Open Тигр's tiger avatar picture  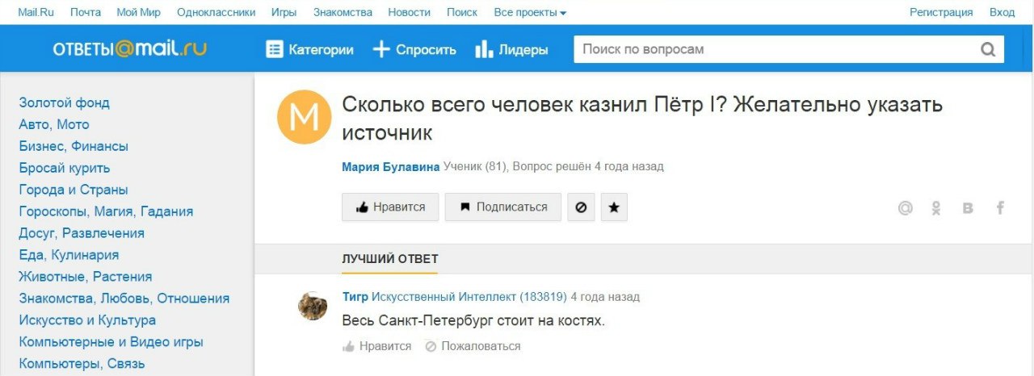(x=313, y=306)
